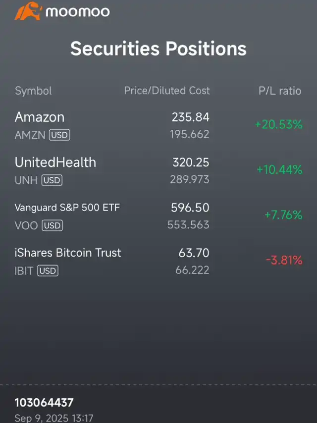The image size is (317, 423).
Task: Click the account number 103064437
Action: coord(44,403)
